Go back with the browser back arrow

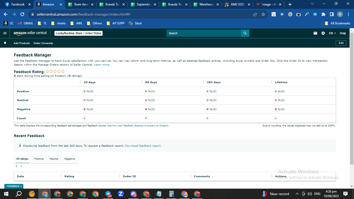pos(6,14)
